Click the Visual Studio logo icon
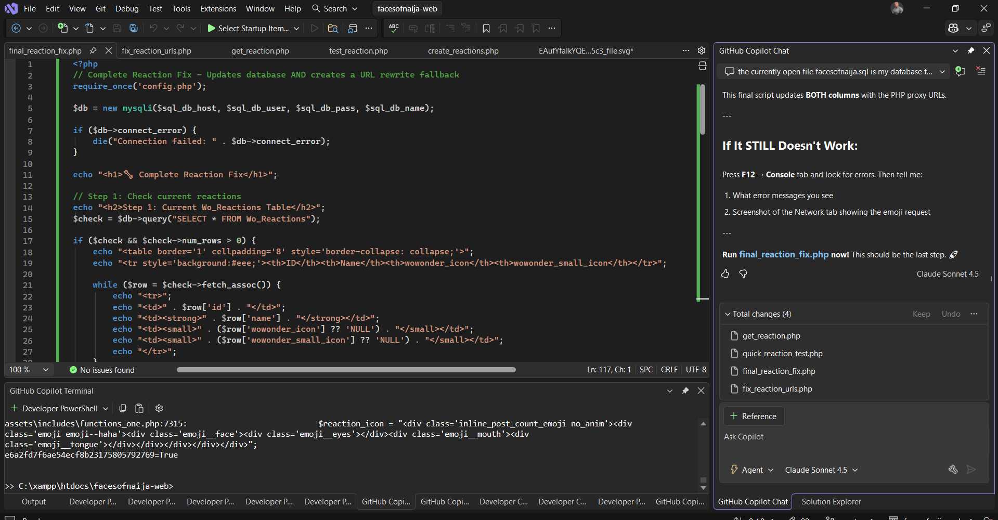 (x=11, y=8)
